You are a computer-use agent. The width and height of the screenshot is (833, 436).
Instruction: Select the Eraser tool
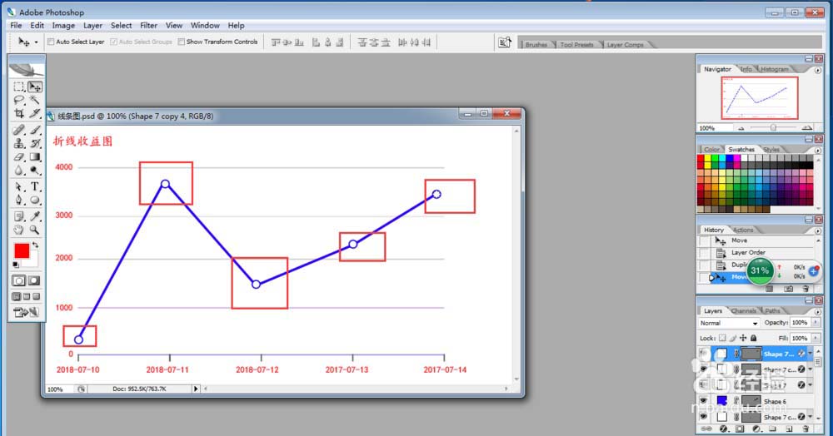[x=18, y=157]
